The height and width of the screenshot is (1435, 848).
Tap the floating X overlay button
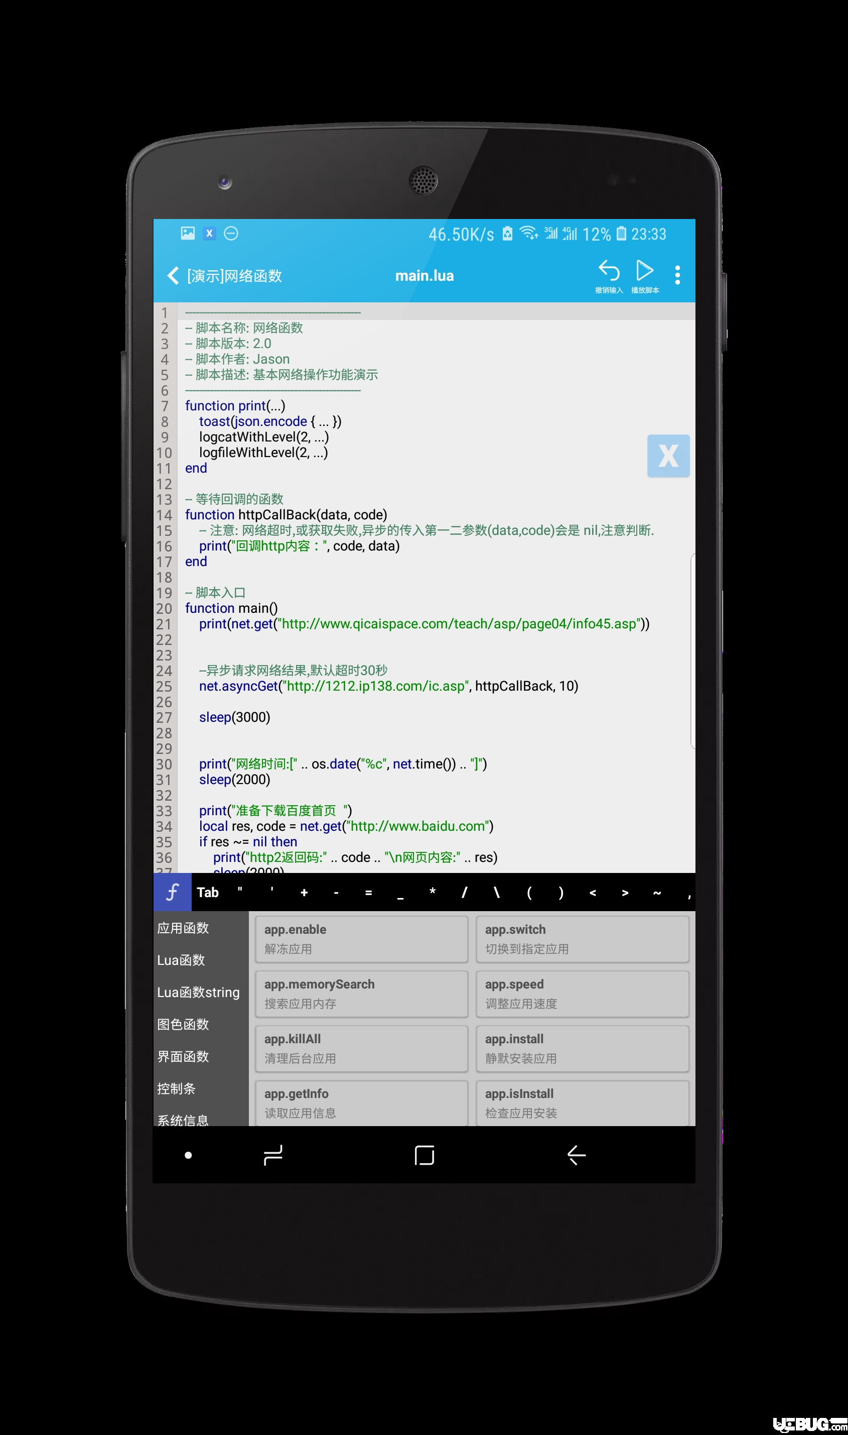(668, 456)
